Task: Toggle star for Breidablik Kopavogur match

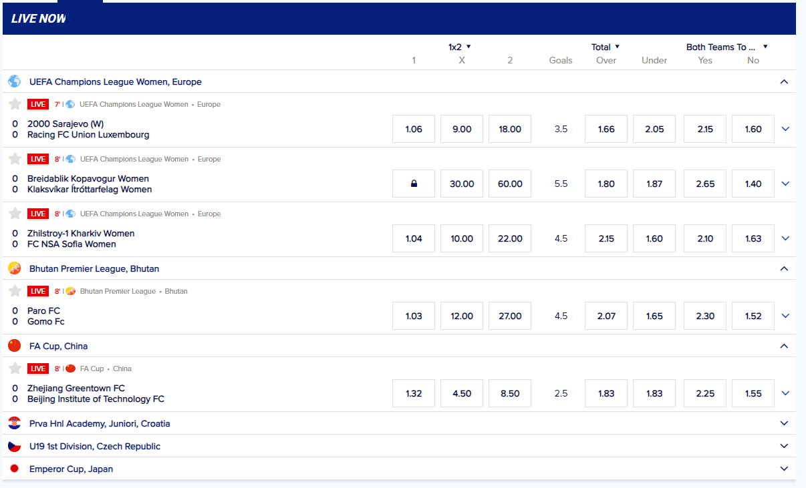Action: point(15,159)
